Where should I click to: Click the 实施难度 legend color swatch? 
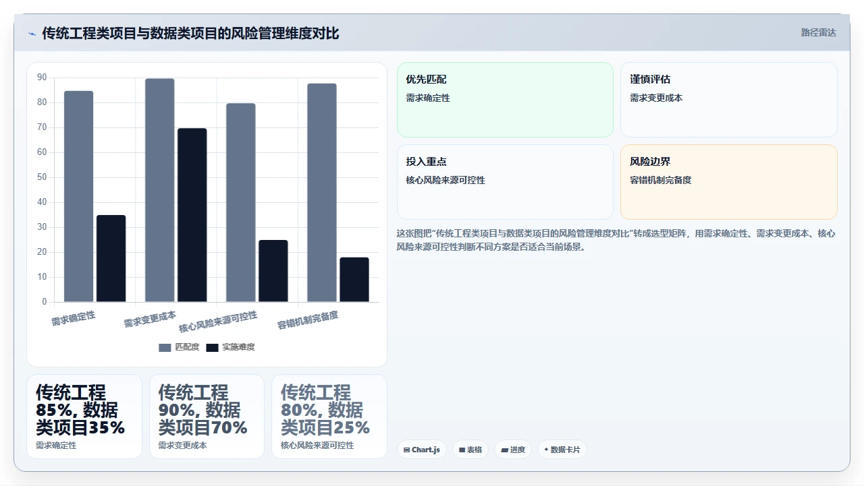pos(213,347)
